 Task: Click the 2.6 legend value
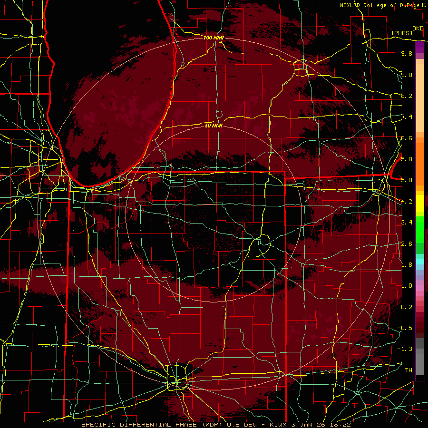pyautogui.click(x=407, y=244)
